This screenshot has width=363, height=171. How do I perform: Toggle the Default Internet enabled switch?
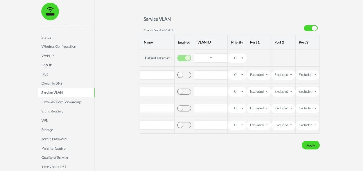tap(184, 58)
